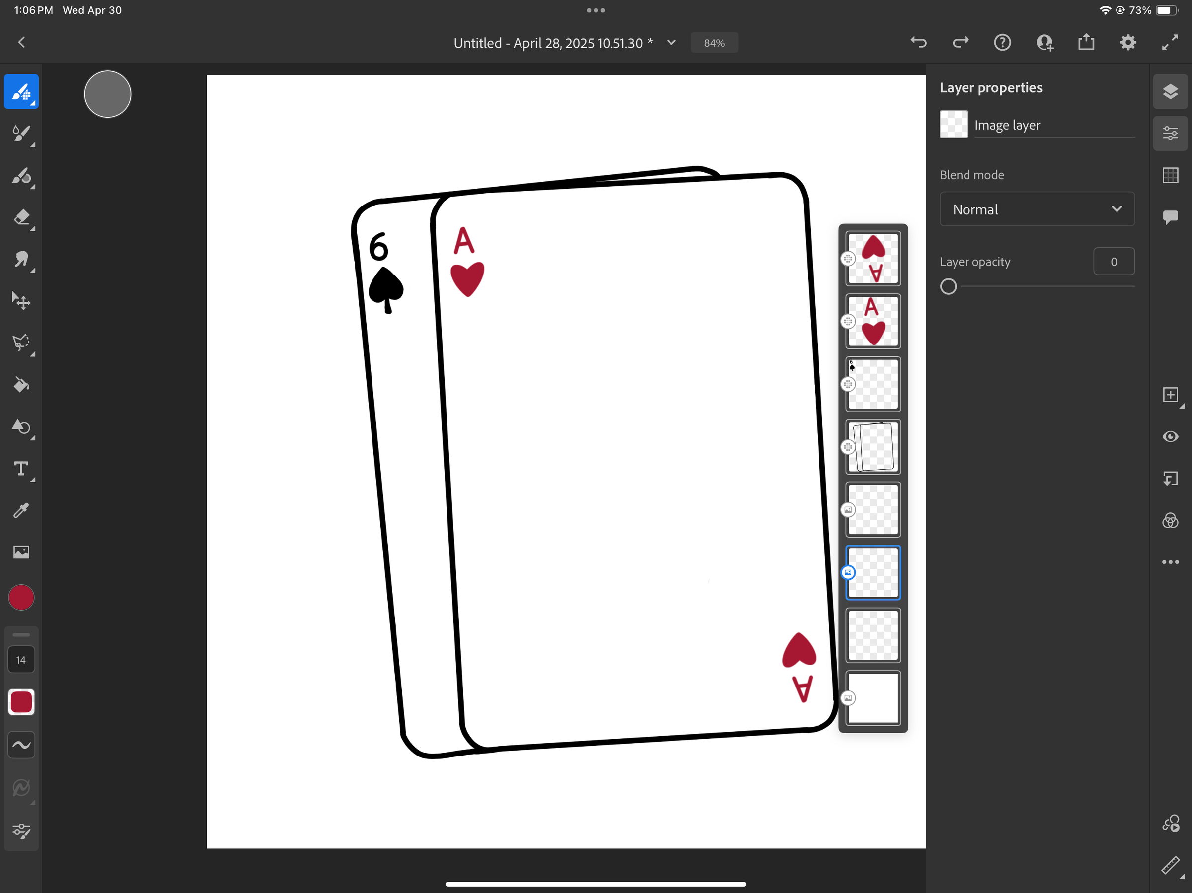Edit the Image layer name field
The height and width of the screenshot is (893, 1192).
tap(1054, 125)
